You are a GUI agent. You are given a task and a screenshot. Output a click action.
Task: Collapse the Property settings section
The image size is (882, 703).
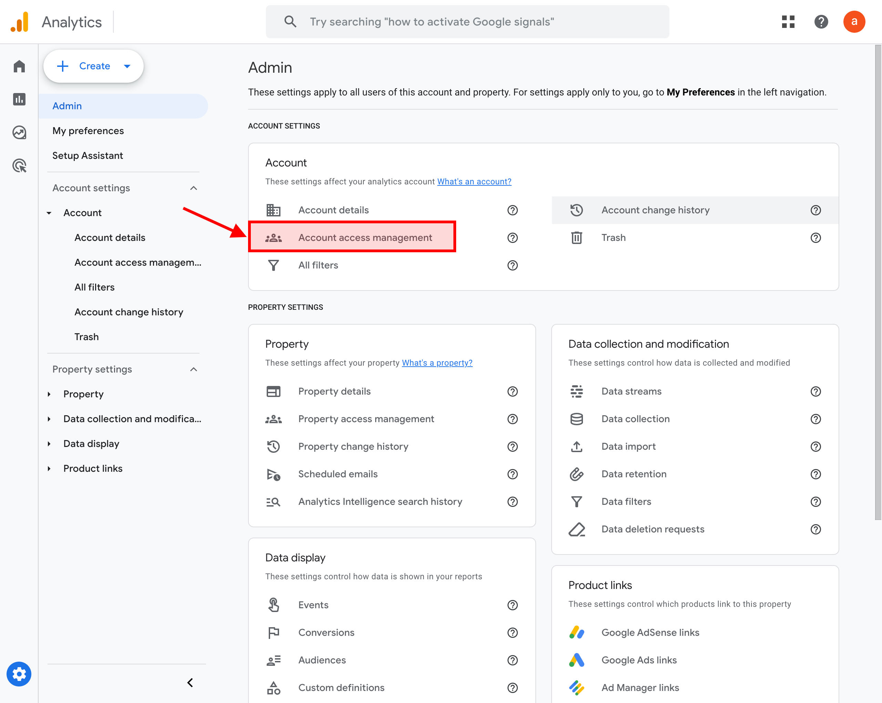click(x=194, y=369)
